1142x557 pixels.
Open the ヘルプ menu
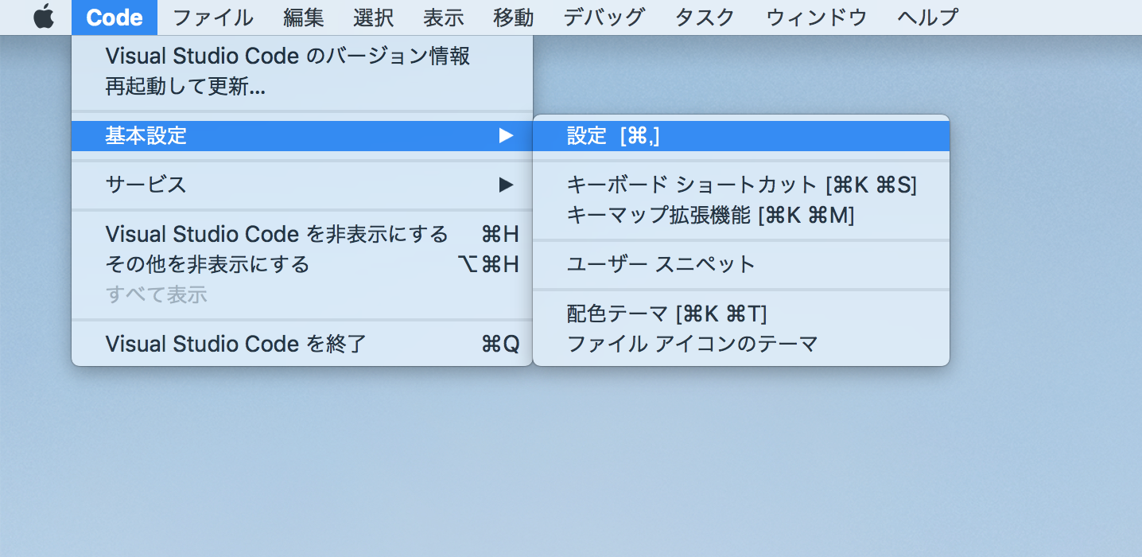tap(926, 17)
